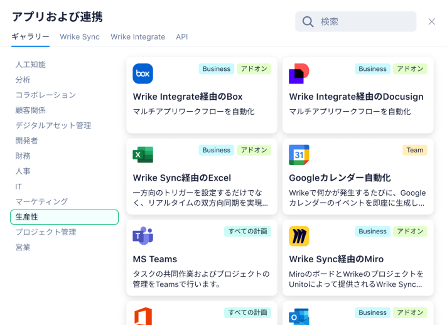The image size is (447, 325).
Task: Choose the IT category
Action: pyautogui.click(x=19, y=186)
